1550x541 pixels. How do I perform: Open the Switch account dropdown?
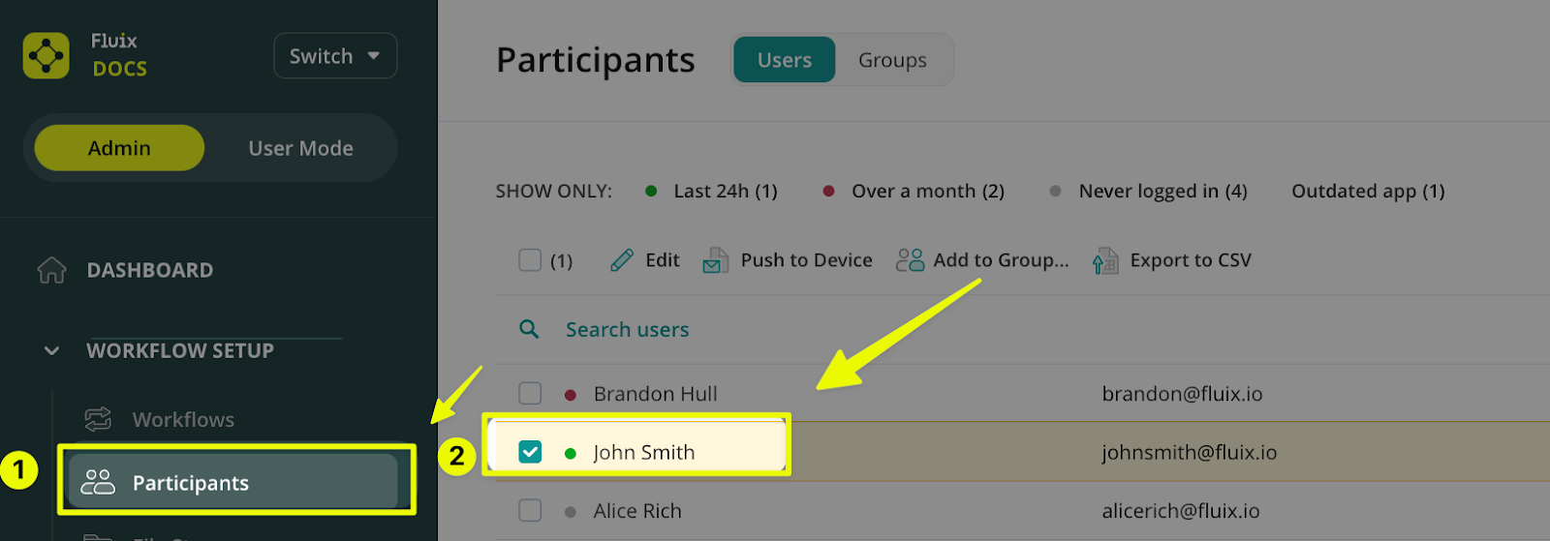point(335,56)
